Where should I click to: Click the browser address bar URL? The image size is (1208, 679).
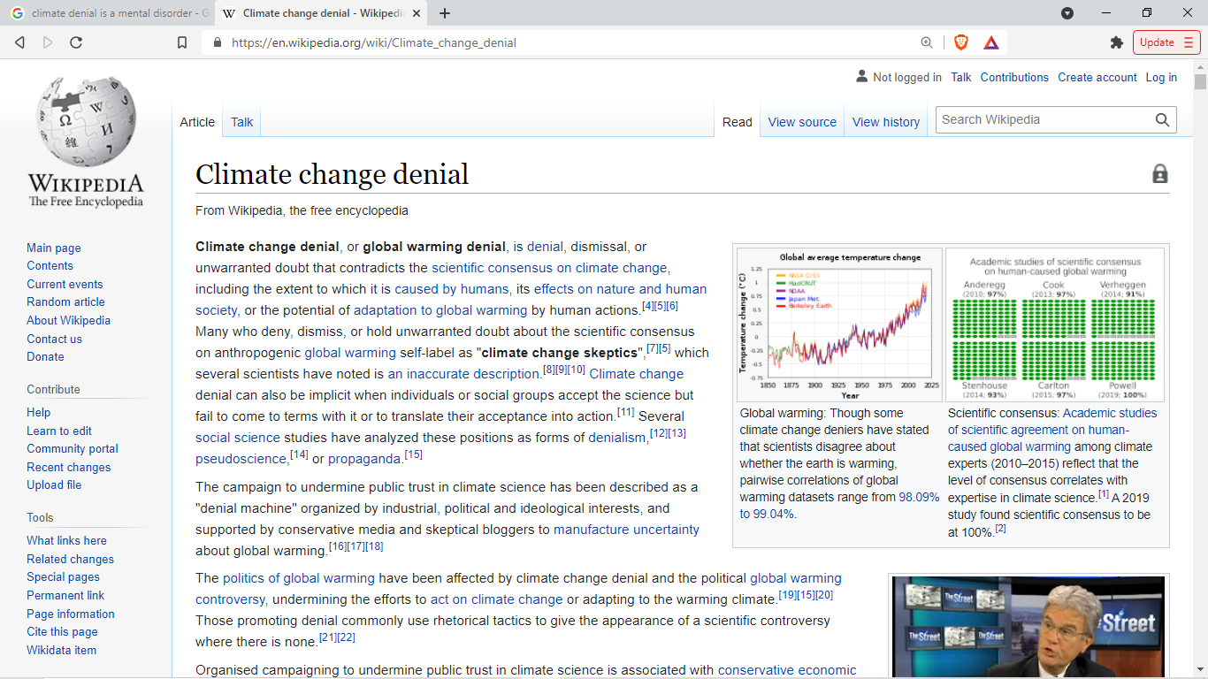click(374, 42)
